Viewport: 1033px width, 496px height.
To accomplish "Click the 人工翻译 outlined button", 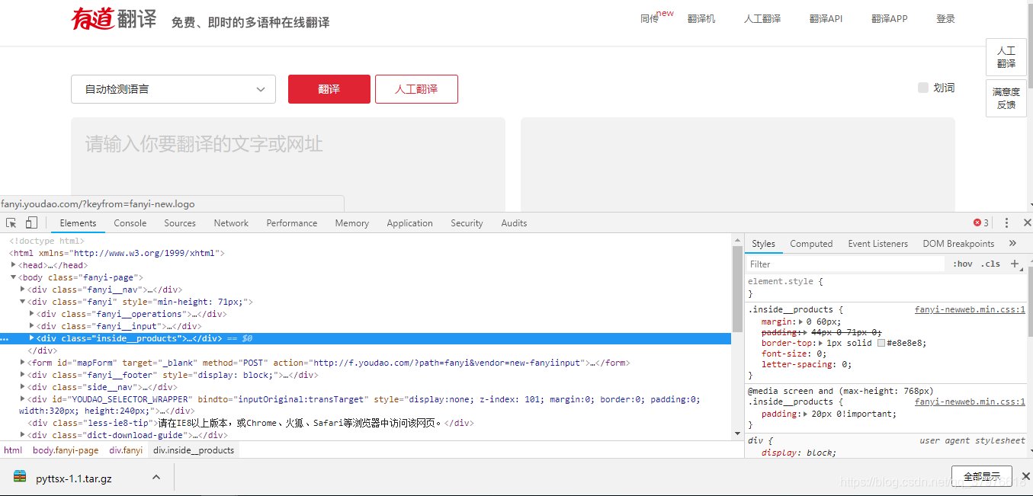I will (416, 89).
